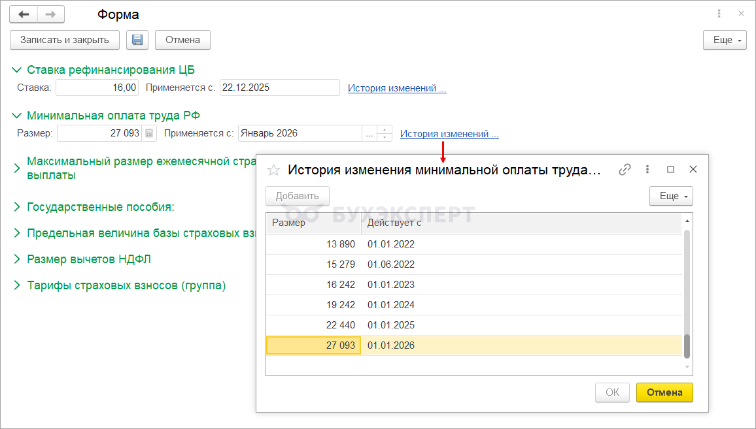The width and height of the screenshot is (756, 429).
Task: Sort by the Размер column header
Action: click(313, 223)
